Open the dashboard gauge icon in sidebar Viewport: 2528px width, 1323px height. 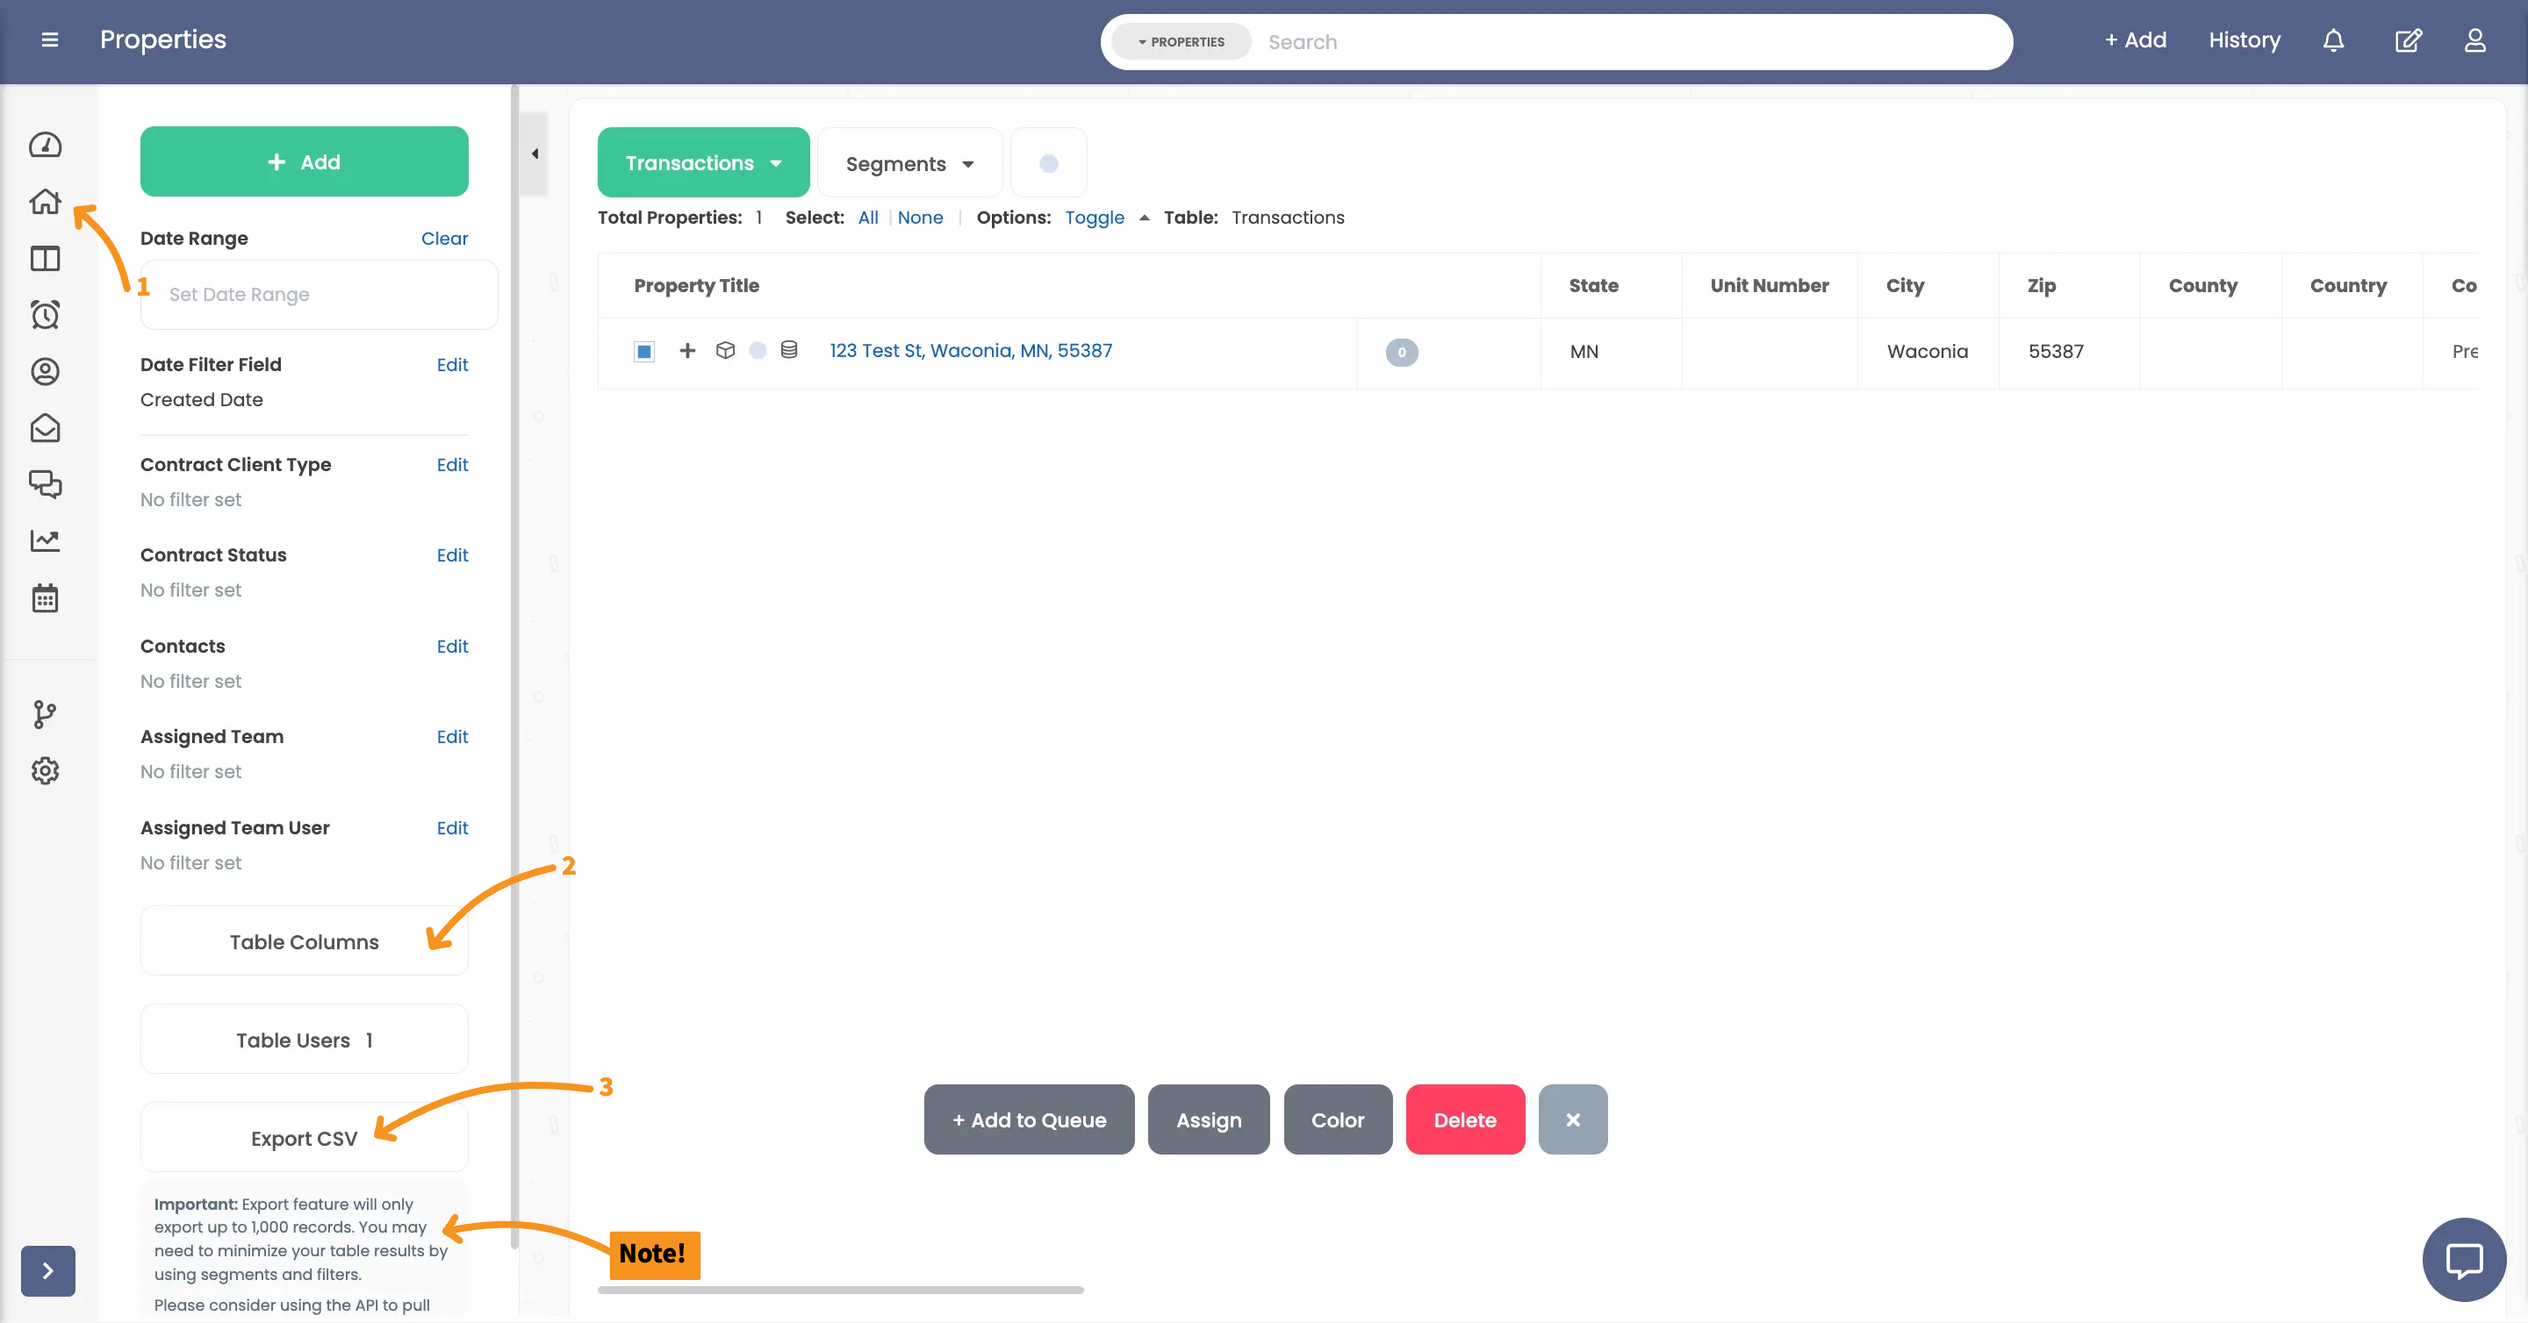[x=45, y=145]
